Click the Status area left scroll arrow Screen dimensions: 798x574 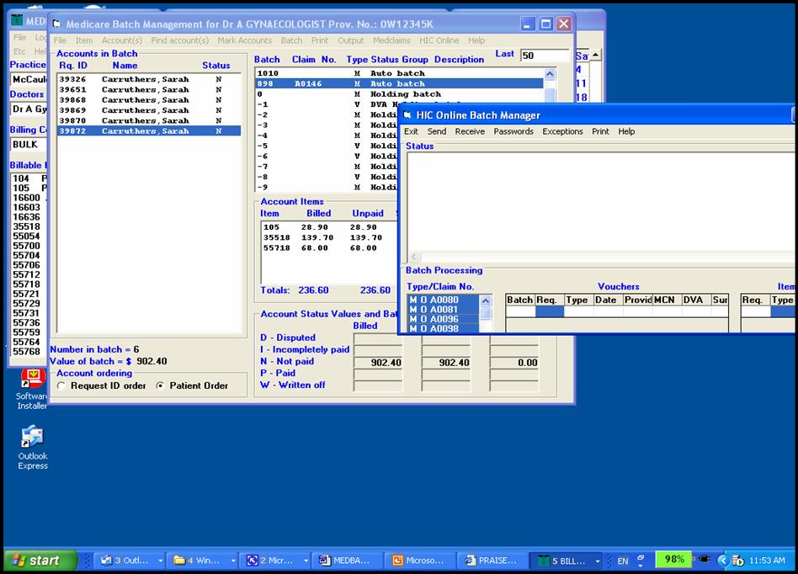414,257
